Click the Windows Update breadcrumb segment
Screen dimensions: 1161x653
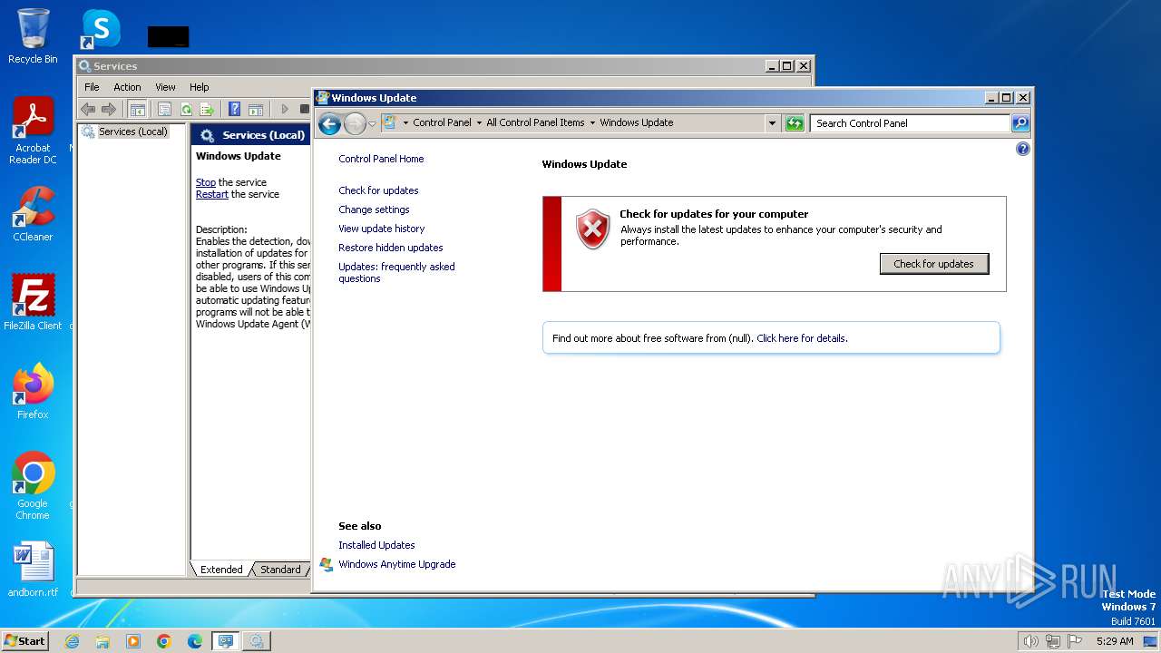click(636, 122)
